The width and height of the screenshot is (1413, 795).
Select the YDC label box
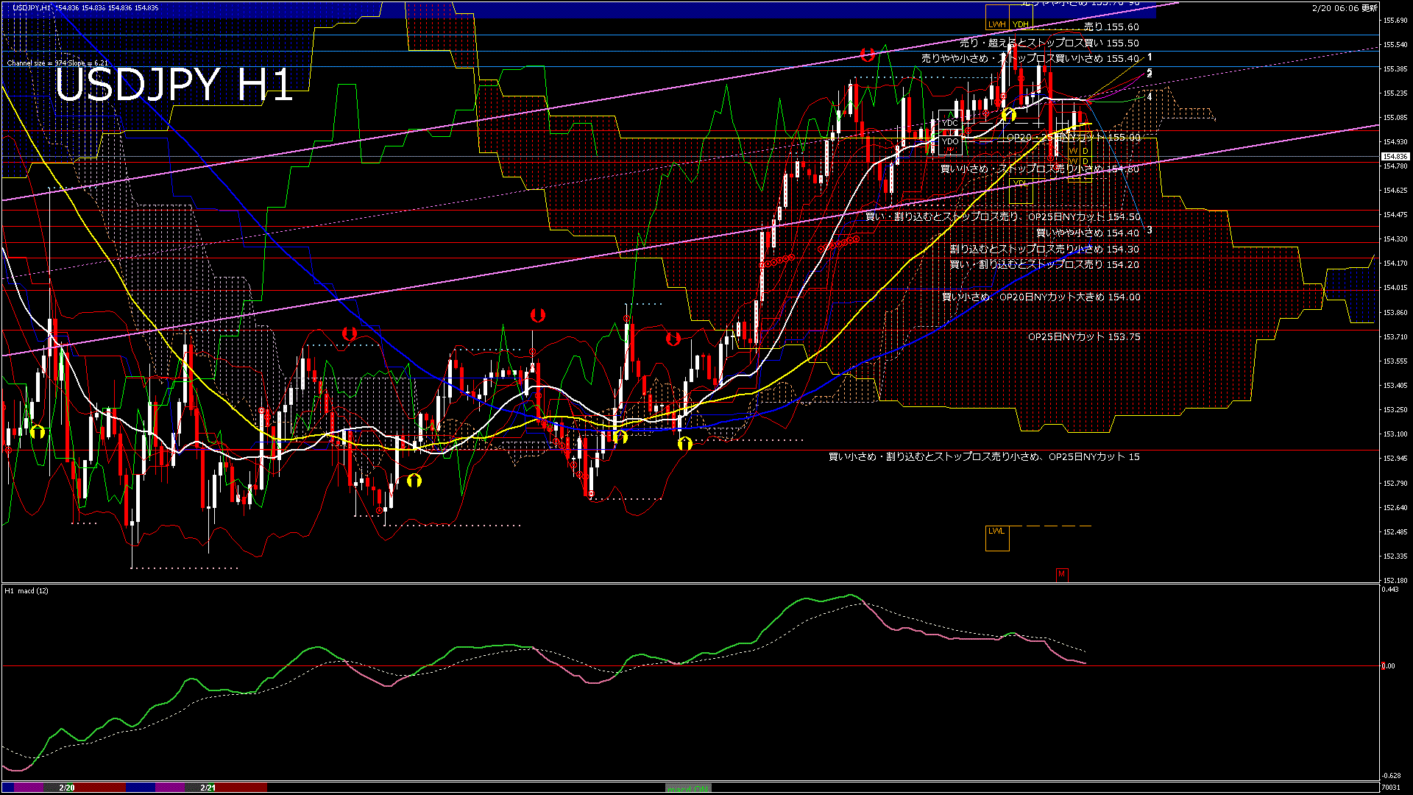click(949, 123)
